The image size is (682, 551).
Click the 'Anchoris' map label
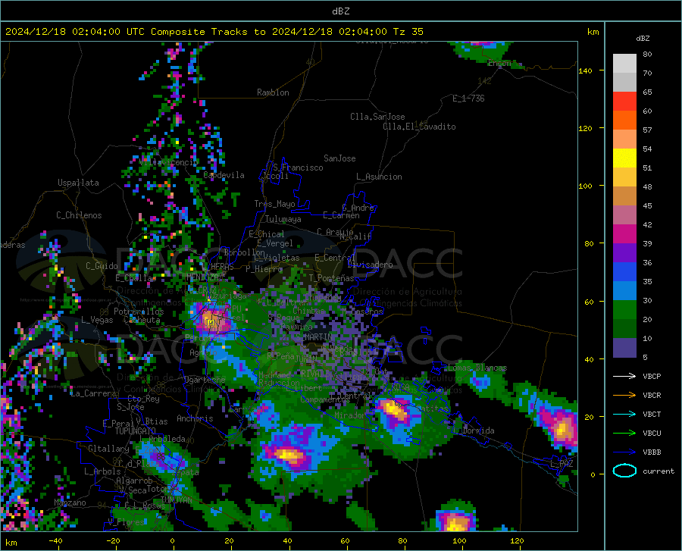coord(195,418)
